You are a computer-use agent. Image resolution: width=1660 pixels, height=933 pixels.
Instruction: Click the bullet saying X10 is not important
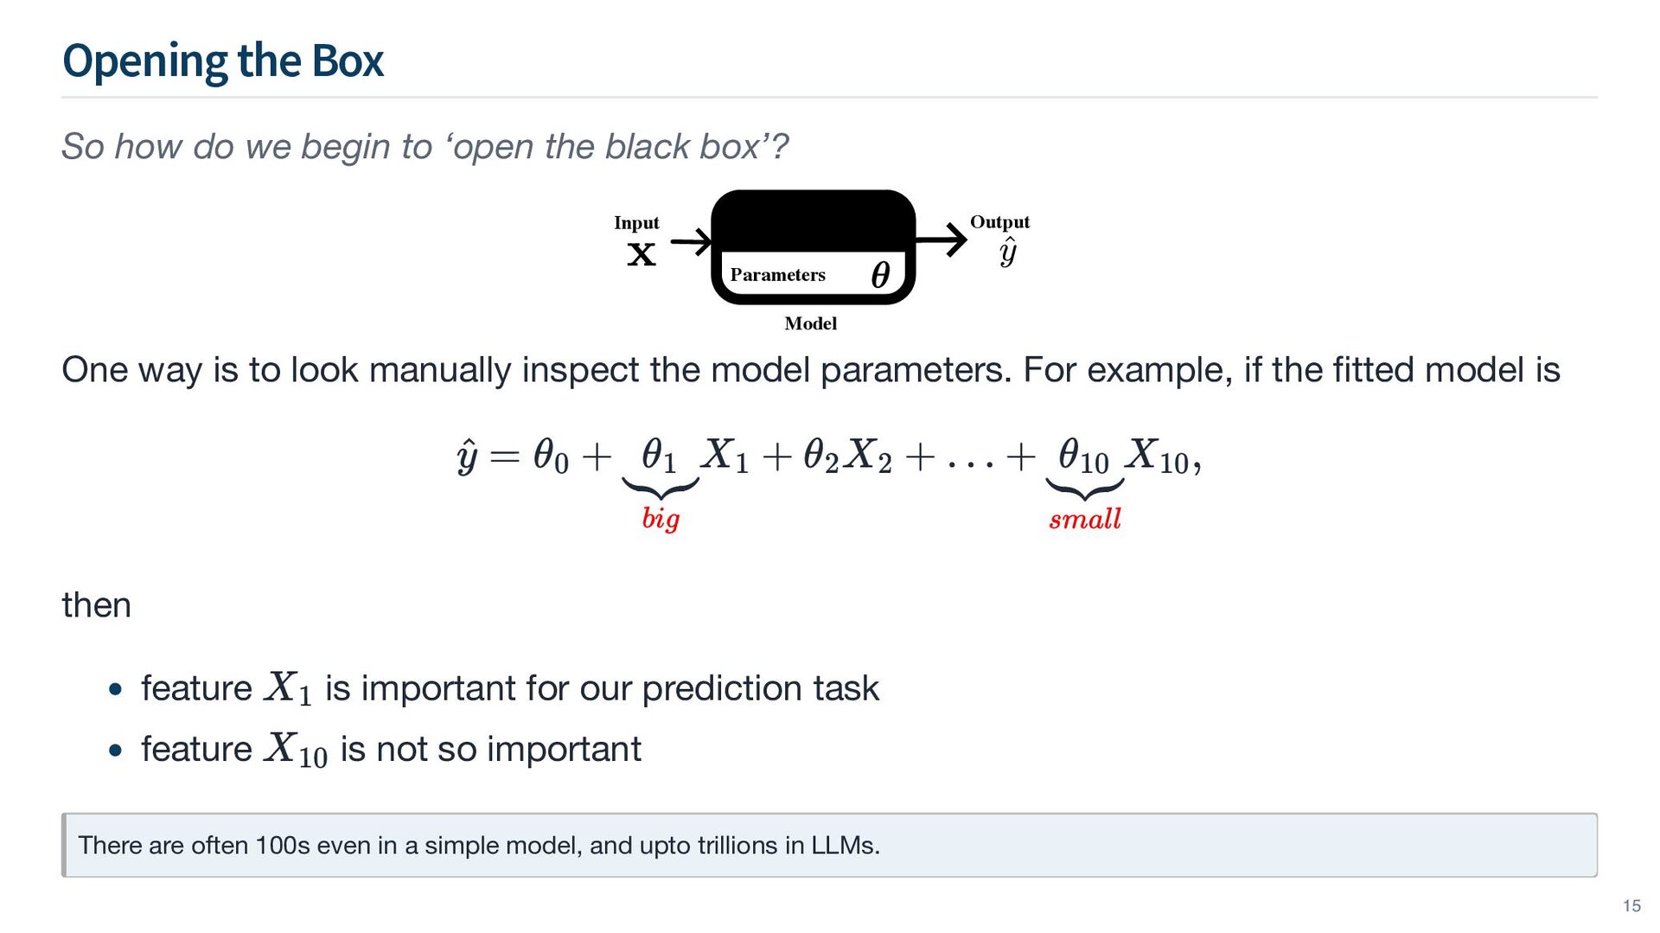(x=391, y=749)
